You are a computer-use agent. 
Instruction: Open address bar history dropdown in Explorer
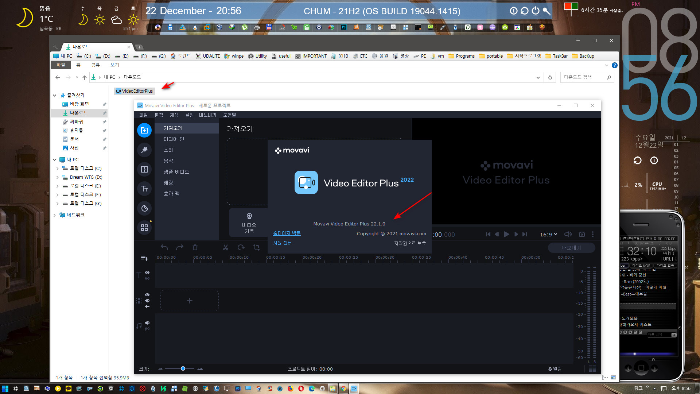coord(538,77)
